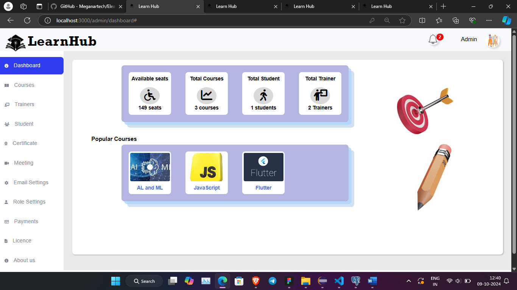Image resolution: width=517 pixels, height=290 pixels.
Task: Click the Total Courses chart icon
Action: (206, 96)
